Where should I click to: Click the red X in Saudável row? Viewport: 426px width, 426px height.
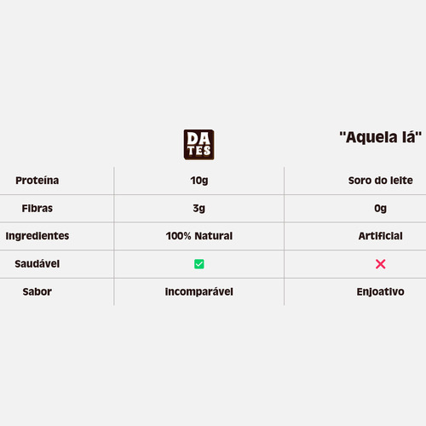coord(380,264)
